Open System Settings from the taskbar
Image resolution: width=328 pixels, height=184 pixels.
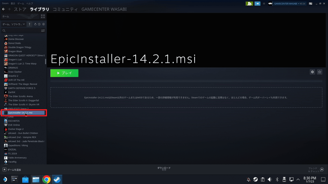[x=14, y=179]
